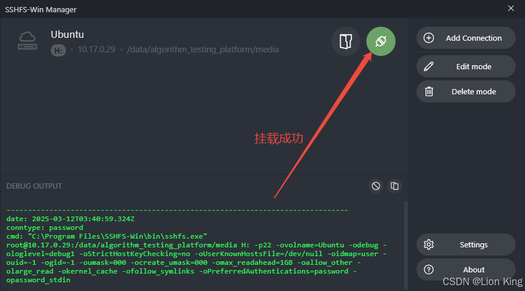Click the Ubuntu connection name
Screen dimensions: 525x291
point(67,34)
